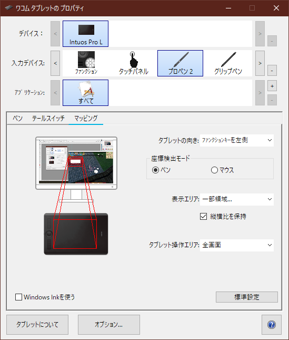Click the 標準設定 button

tap(247, 297)
